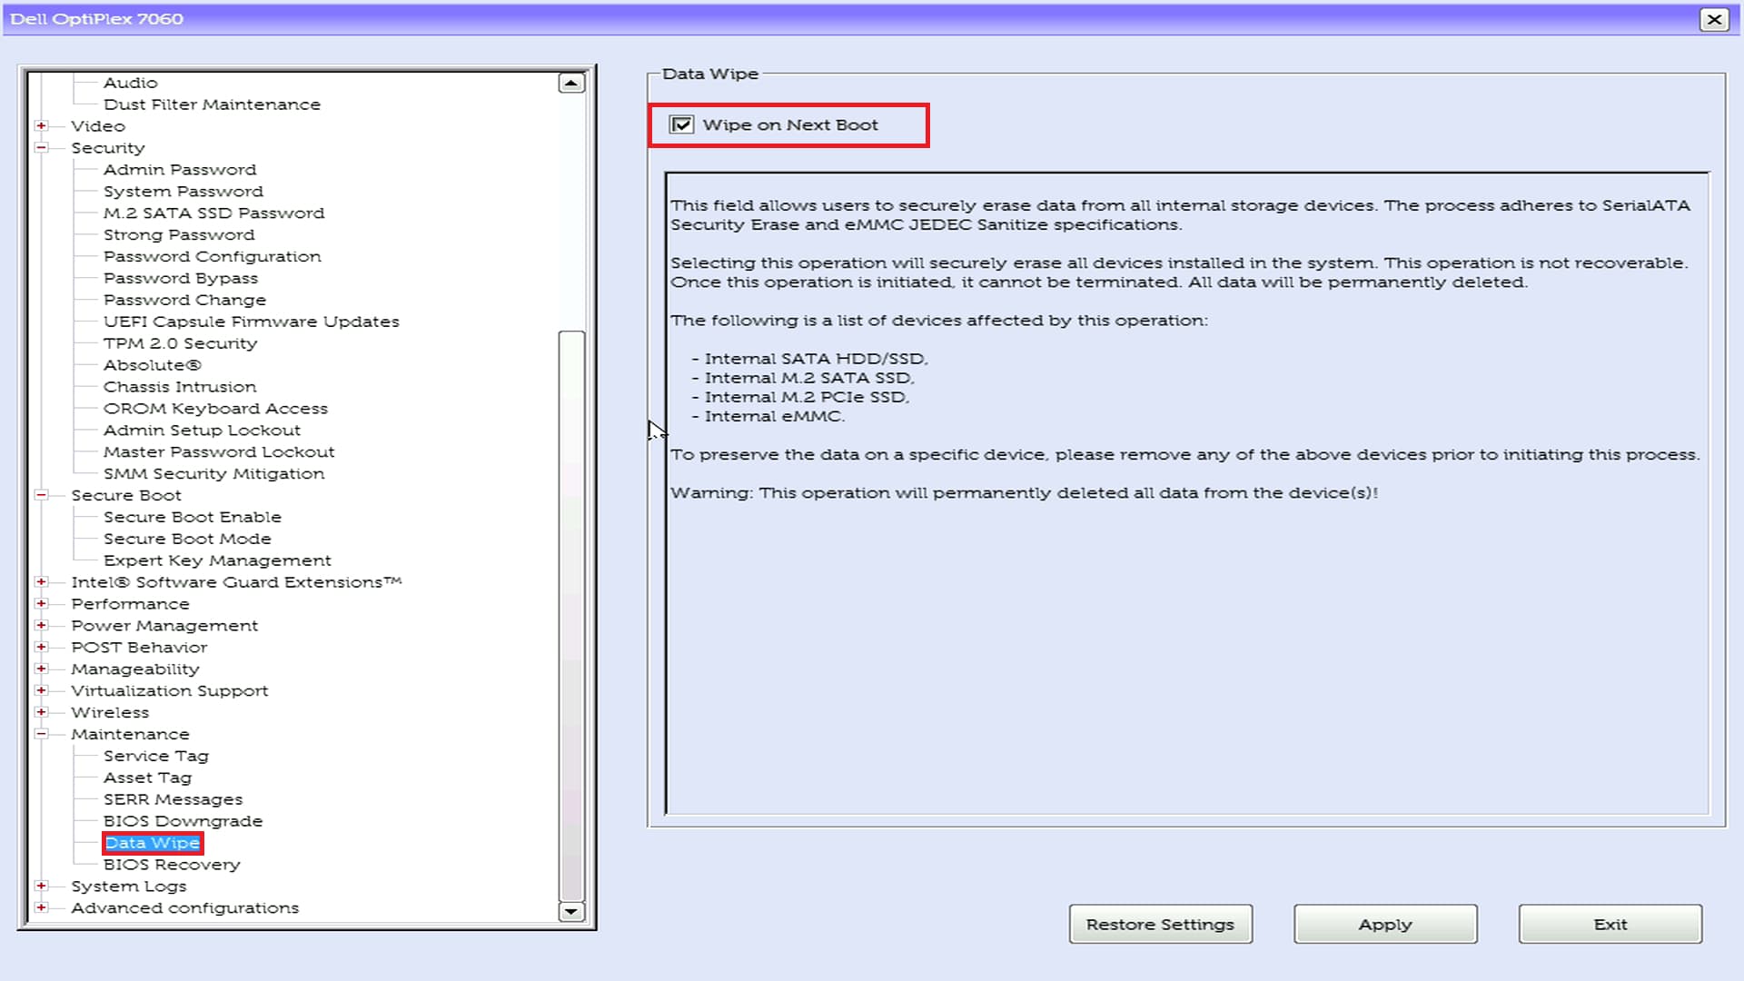Open the Chassis Intrusion setting
The width and height of the screenshot is (1744, 981).
[180, 387]
